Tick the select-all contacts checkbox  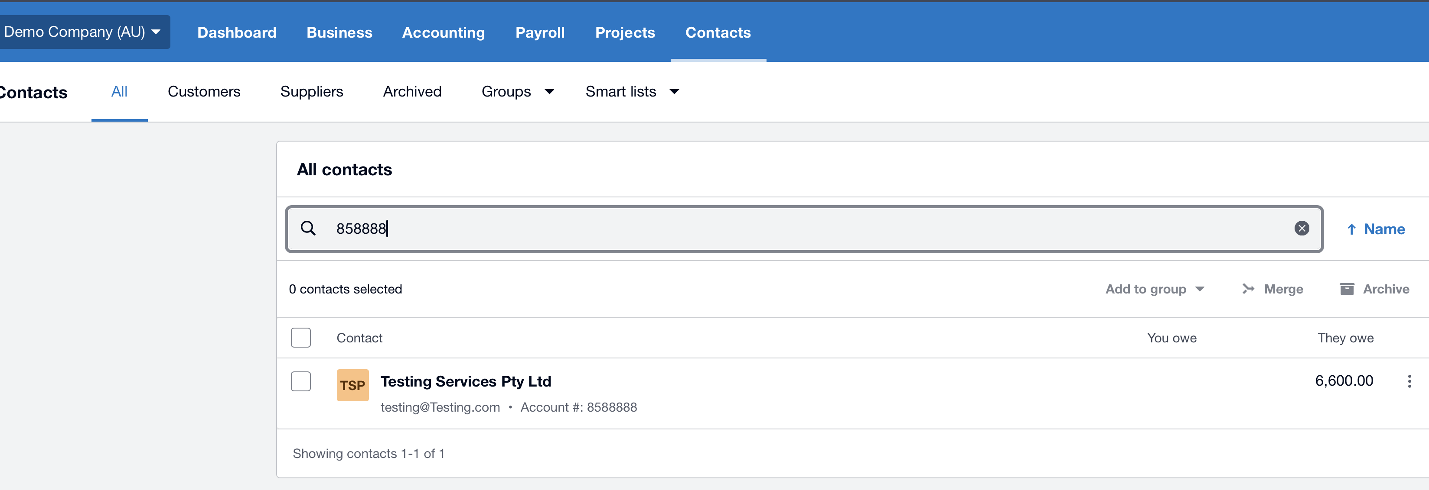300,338
